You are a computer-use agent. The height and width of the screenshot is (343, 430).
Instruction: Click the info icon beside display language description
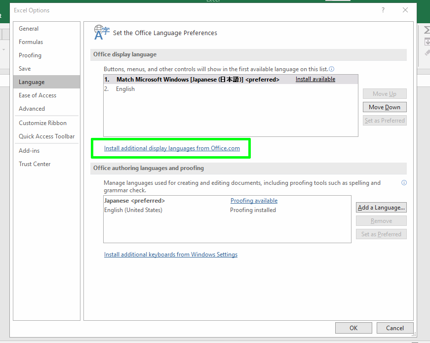pyautogui.click(x=332, y=69)
